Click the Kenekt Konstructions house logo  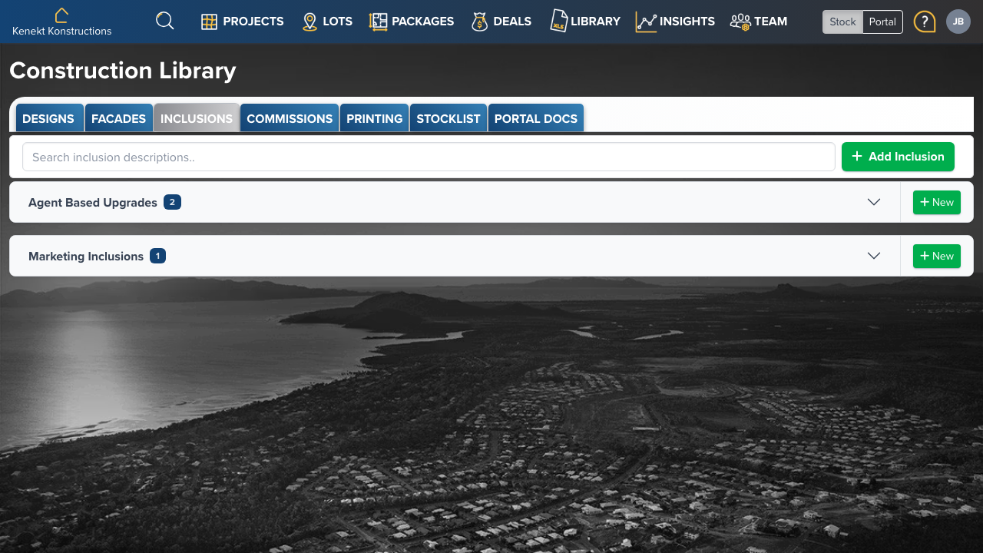pos(61,15)
